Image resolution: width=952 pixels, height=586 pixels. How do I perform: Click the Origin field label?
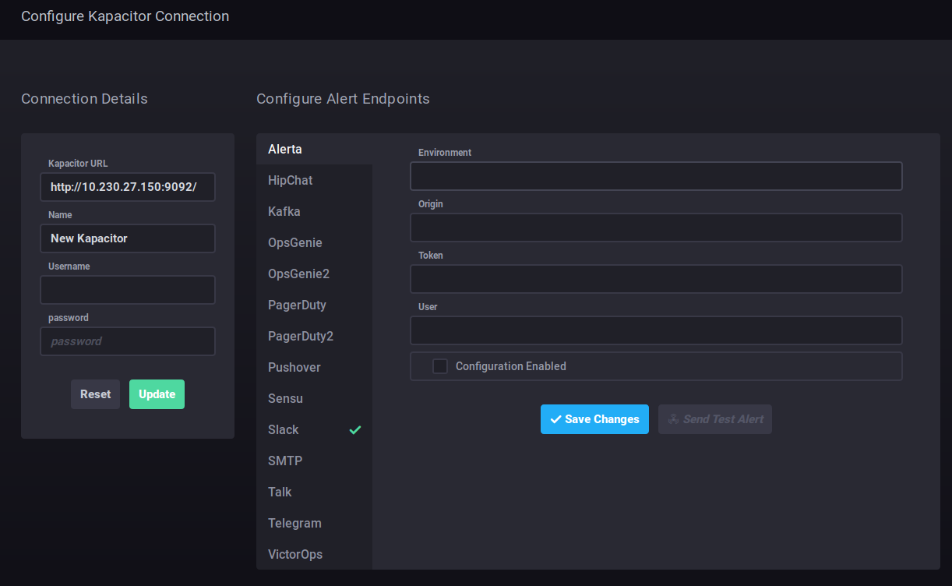tap(431, 204)
